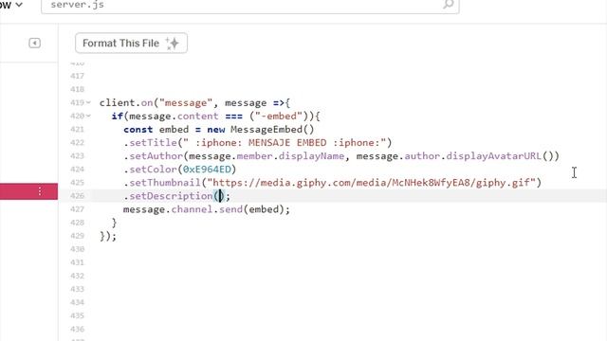Click line number 426 in the gutter

[78, 196]
